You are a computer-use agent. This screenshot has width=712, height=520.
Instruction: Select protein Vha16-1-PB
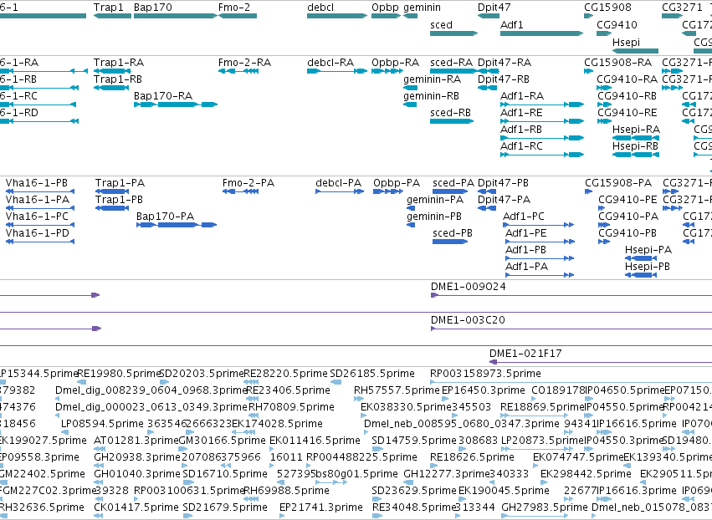point(37,183)
